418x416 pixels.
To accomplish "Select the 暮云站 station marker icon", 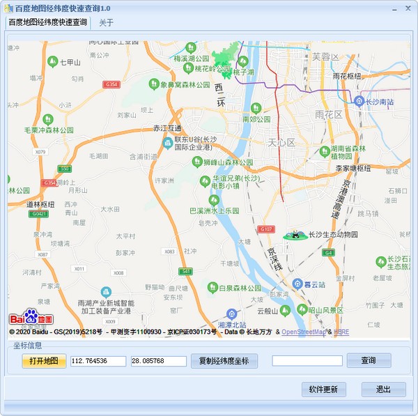I will coord(297,284).
